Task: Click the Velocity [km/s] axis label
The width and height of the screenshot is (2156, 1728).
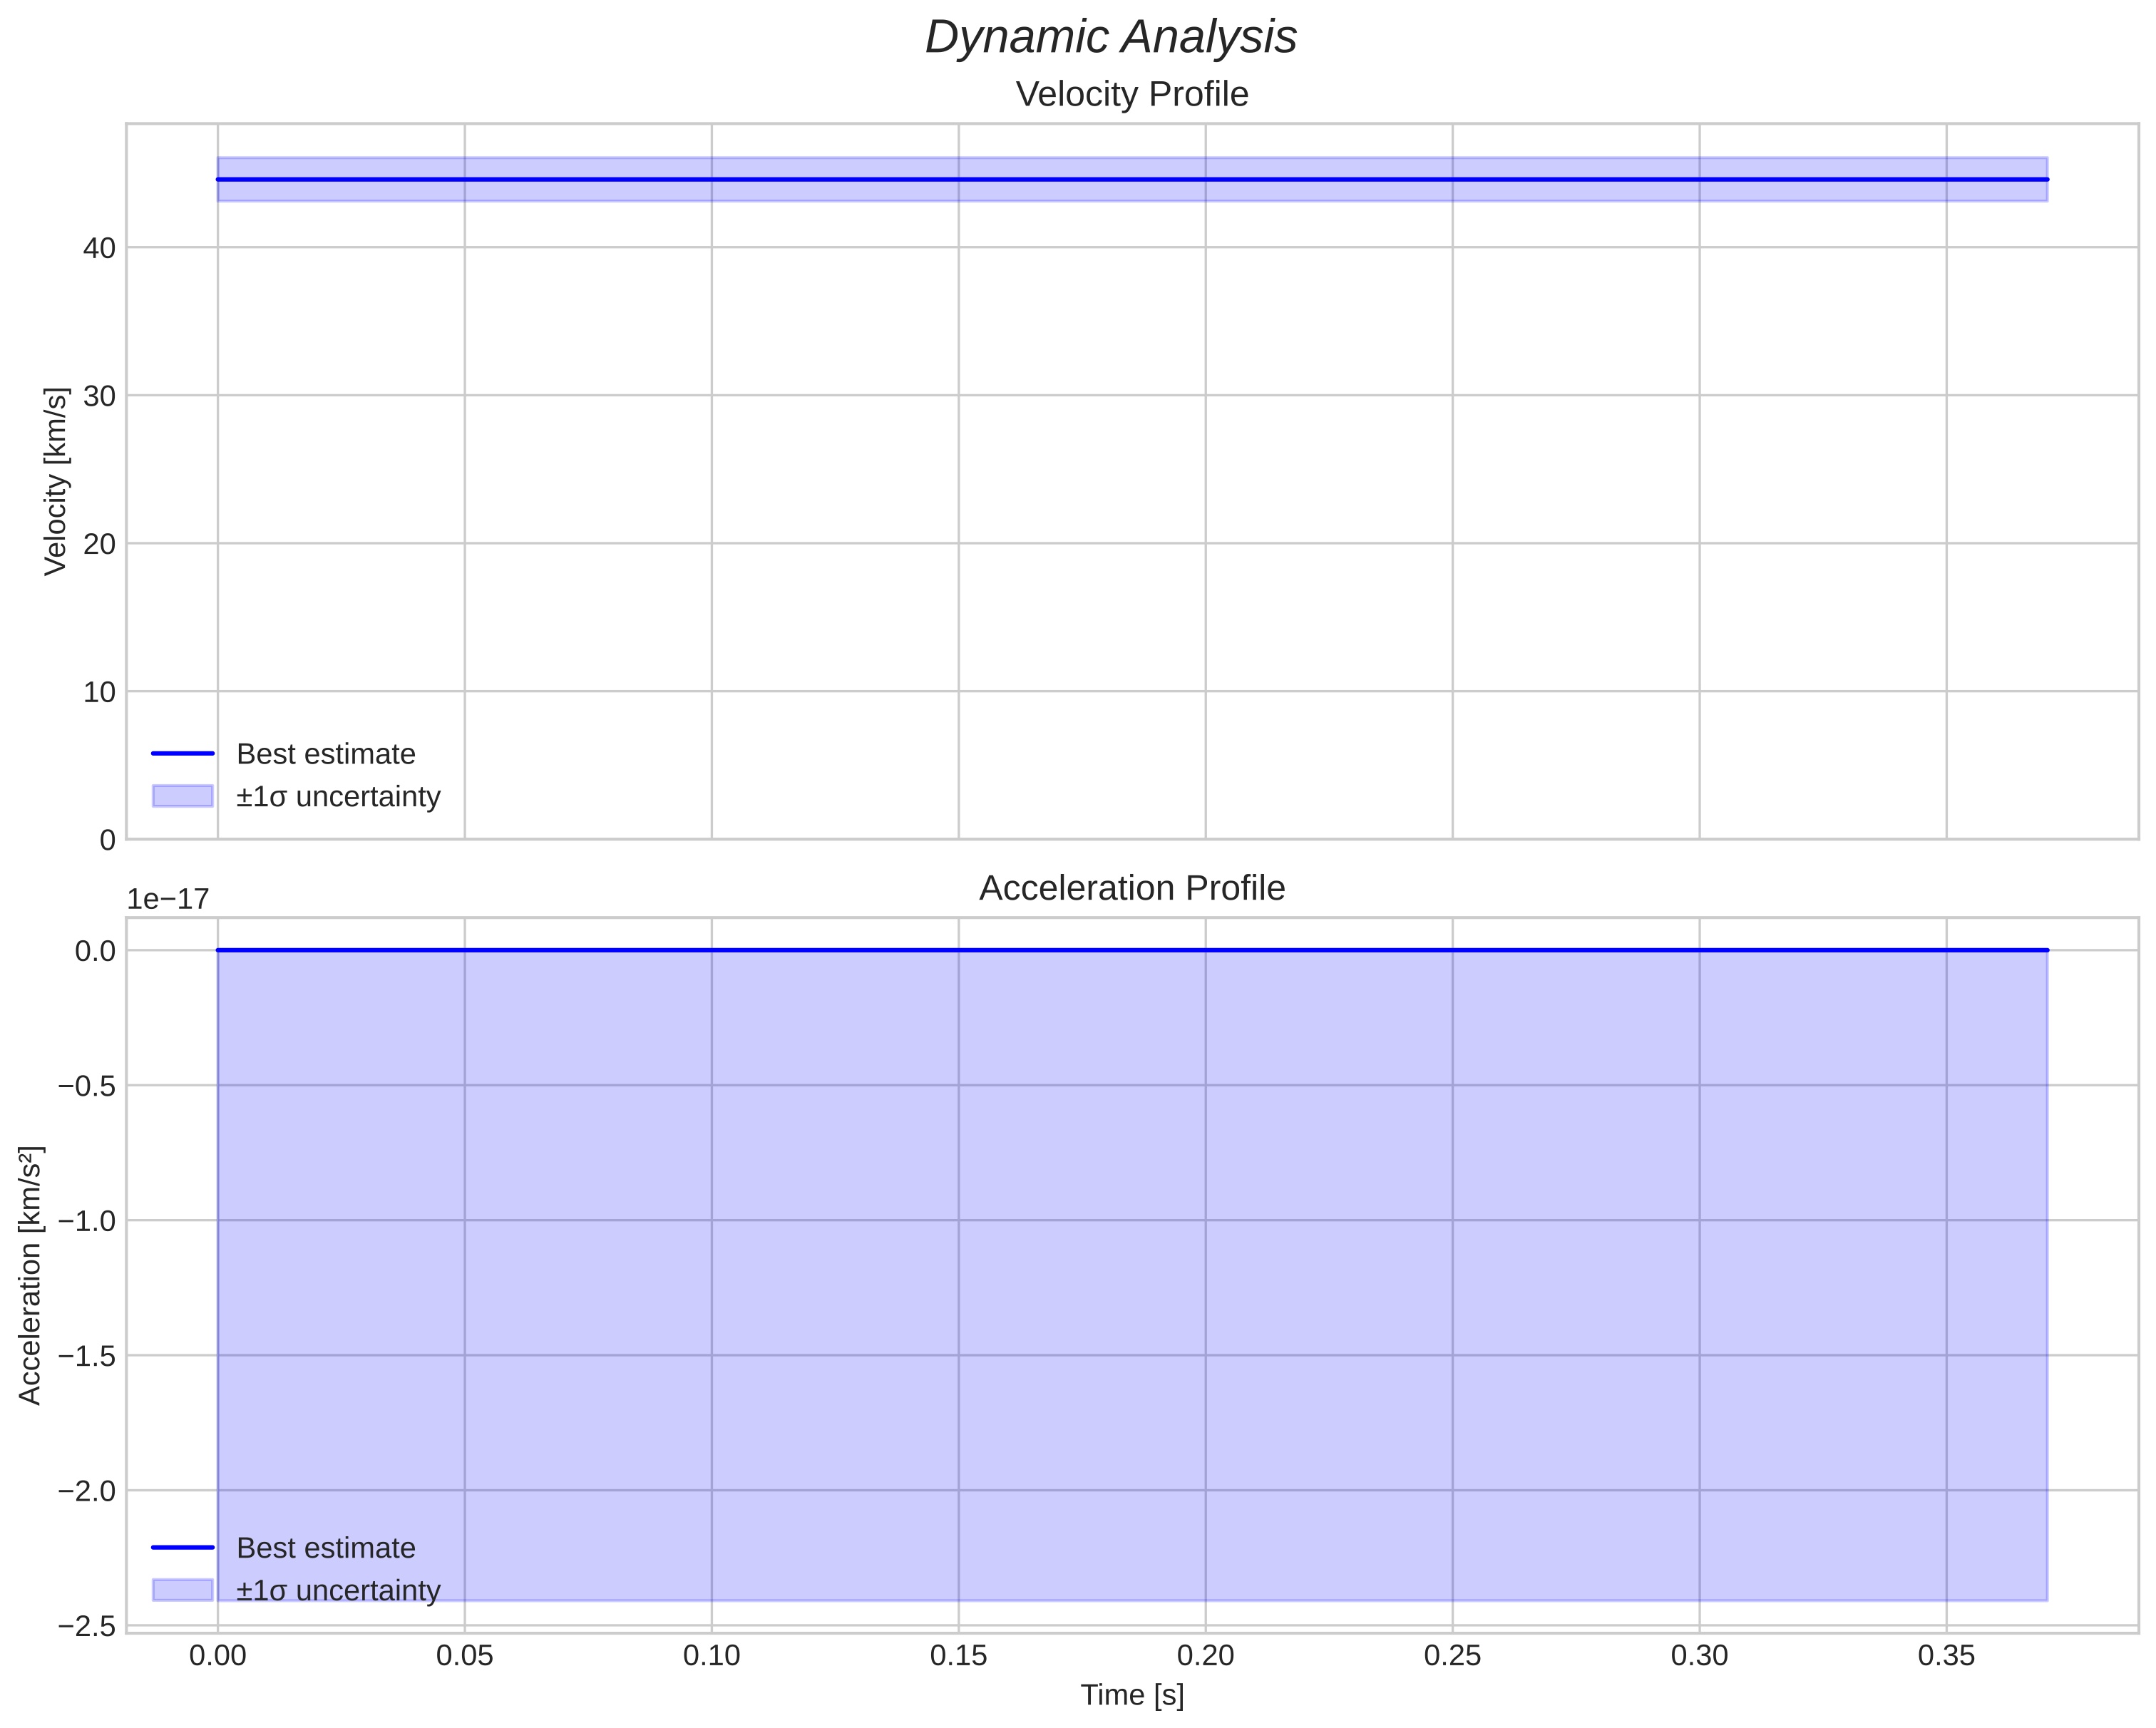Action: pos(56,481)
